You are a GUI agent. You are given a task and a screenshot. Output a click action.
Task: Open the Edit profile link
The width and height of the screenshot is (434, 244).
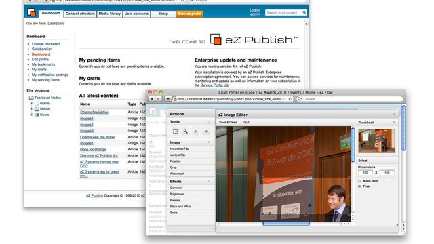click(40, 59)
